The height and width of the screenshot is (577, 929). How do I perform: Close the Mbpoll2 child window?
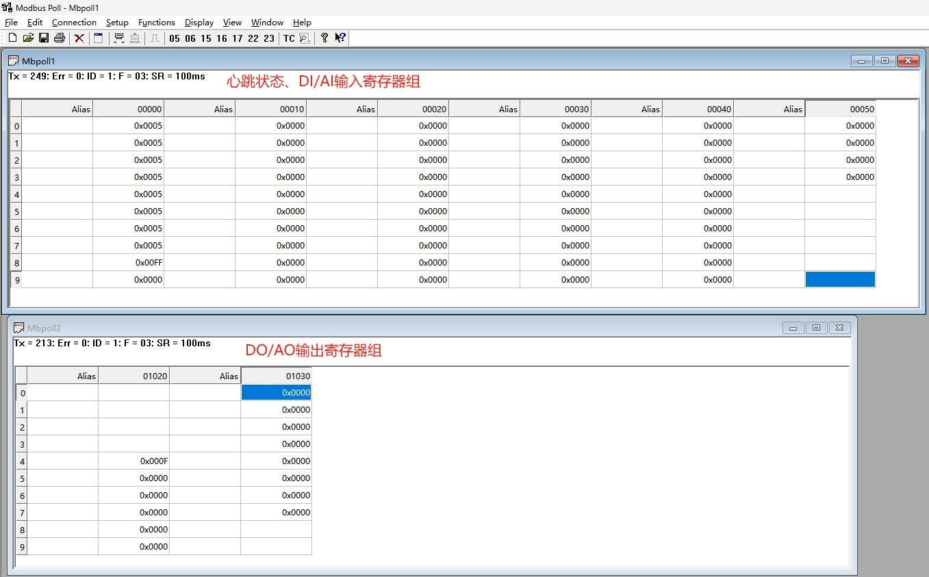point(839,328)
